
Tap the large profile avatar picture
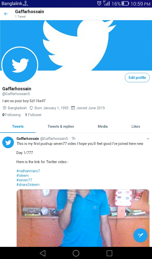(20, 64)
